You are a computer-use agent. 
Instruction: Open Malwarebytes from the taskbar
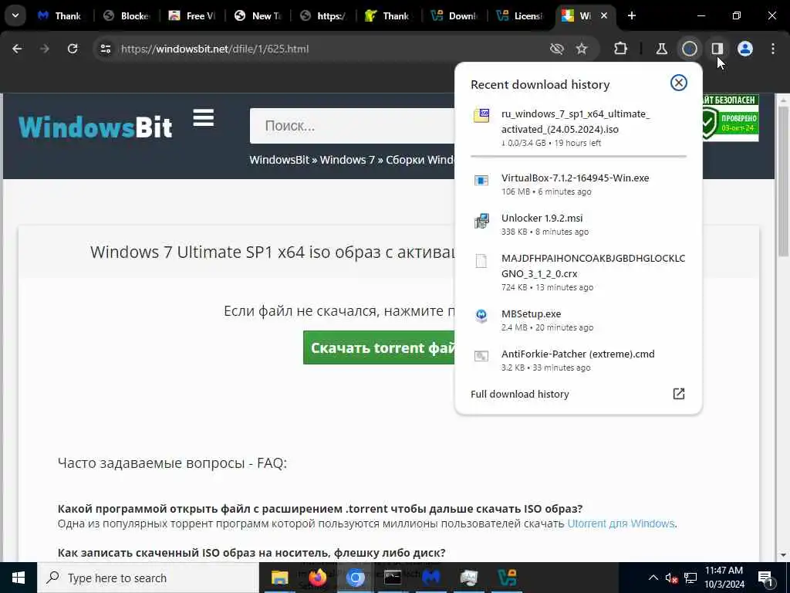tap(431, 578)
